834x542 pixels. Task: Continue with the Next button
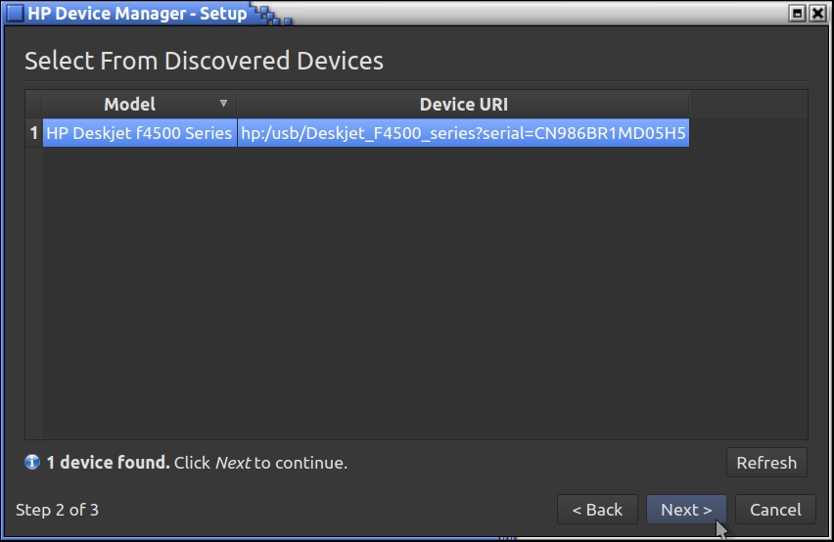click(x=685, y=509)
